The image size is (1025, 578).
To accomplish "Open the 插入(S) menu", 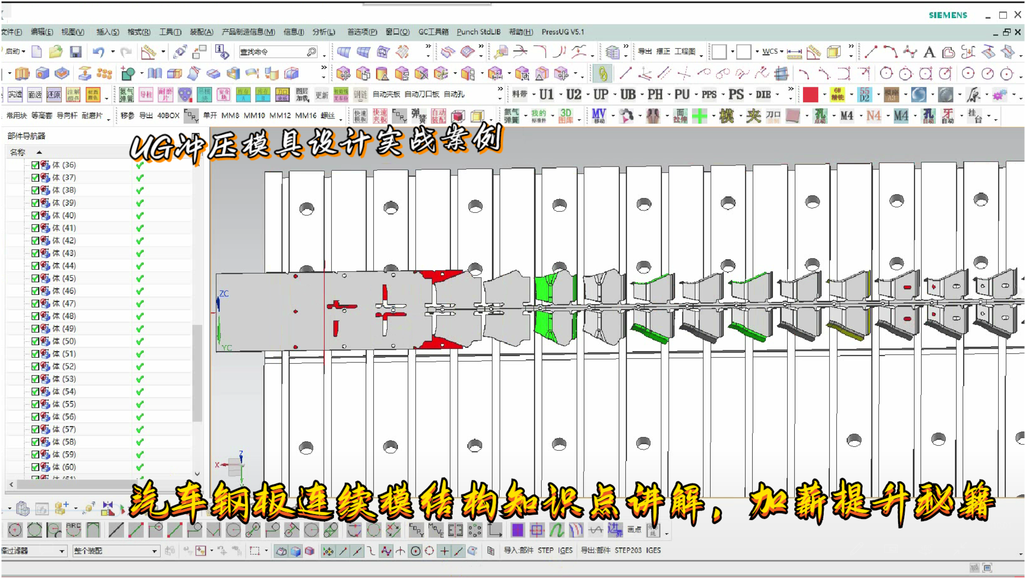I will pyautogui.click(x=108, y=32).
